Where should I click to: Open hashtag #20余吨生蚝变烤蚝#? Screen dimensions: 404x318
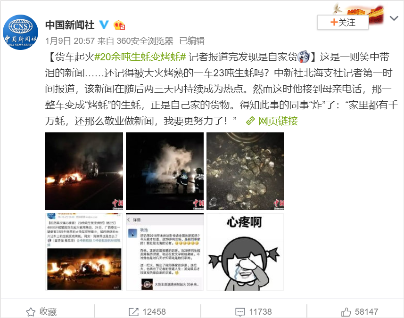click(x=140, y=57)
